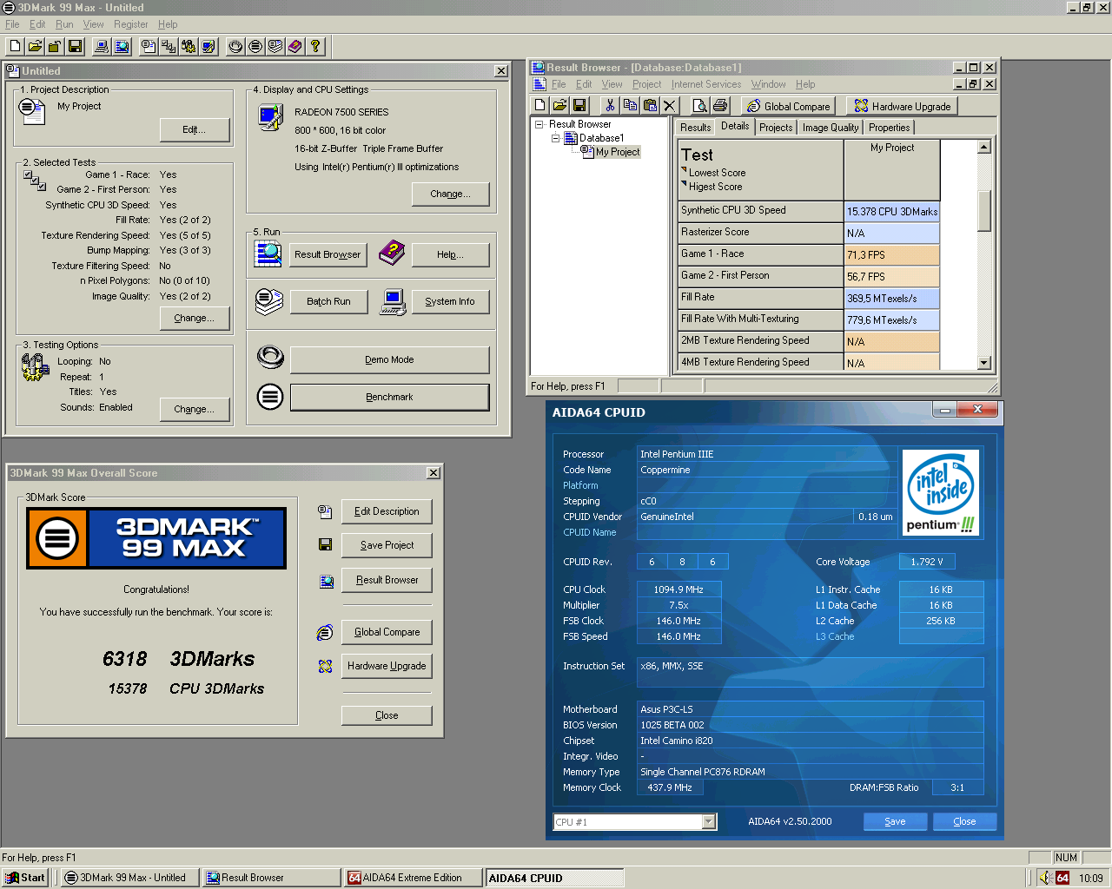Click the Open folder icon in Result Browser toolbar

tap(560, 105)
